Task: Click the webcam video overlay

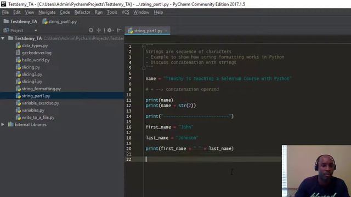Action: pos(316,171)
